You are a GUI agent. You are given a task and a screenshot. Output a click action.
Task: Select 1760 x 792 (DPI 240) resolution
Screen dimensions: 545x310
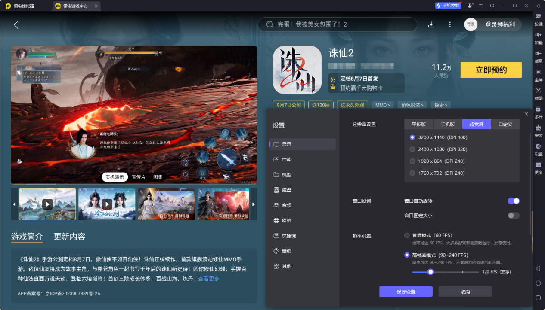[437, 173]
